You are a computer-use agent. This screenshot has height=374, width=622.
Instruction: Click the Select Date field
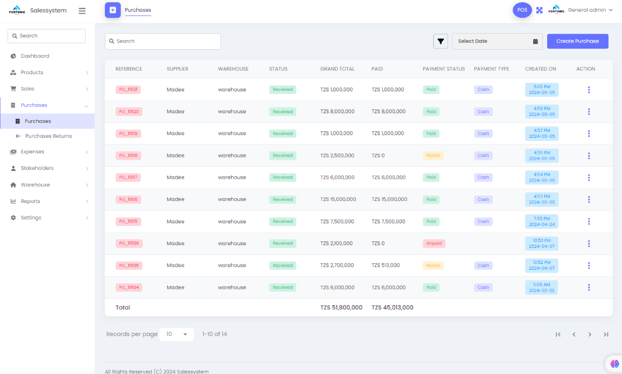coord(497,41)
